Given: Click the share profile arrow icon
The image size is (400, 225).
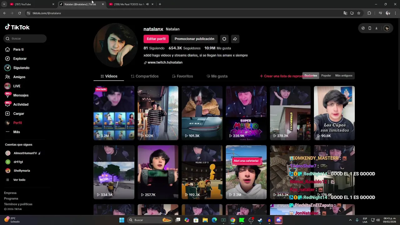Looking at the screenshot, I should (235, 39).
